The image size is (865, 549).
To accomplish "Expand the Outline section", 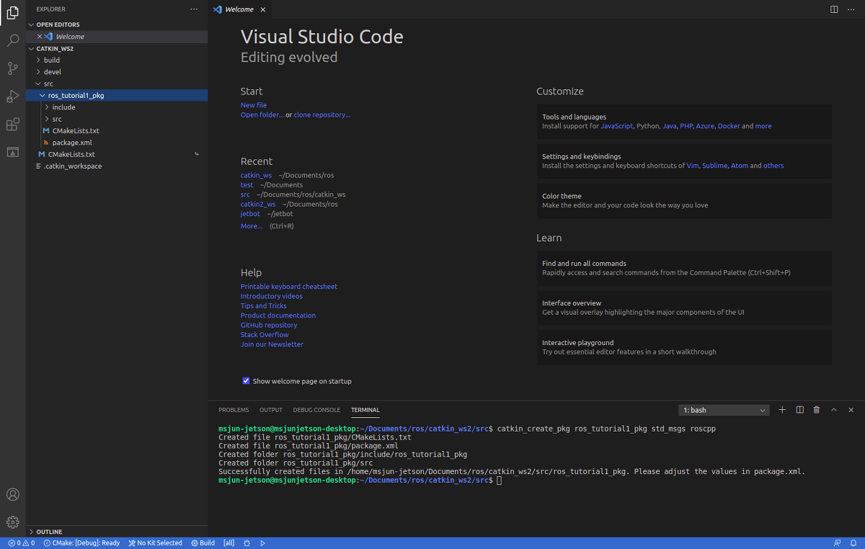I will (116, 531).
